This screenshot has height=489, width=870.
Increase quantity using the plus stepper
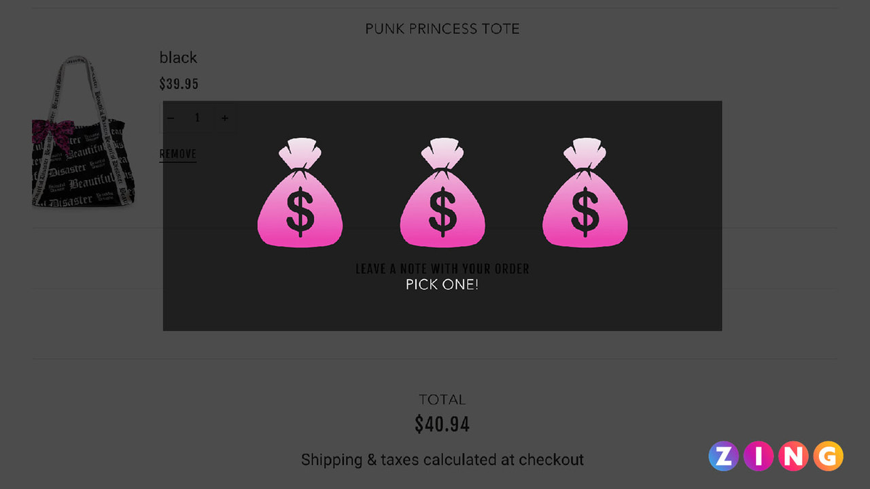(x=224, y=117)
